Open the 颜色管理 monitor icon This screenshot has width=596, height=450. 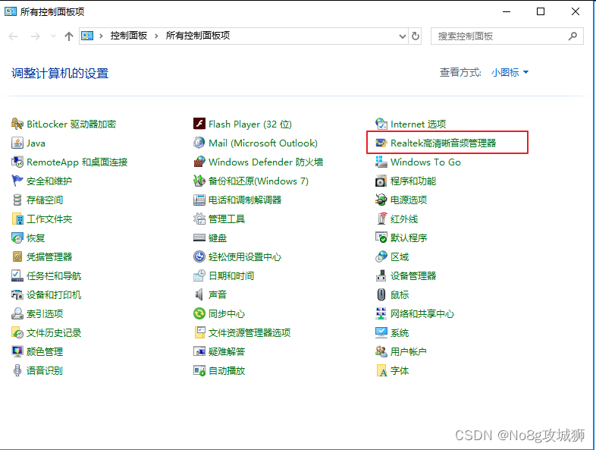tap(17, 351)
